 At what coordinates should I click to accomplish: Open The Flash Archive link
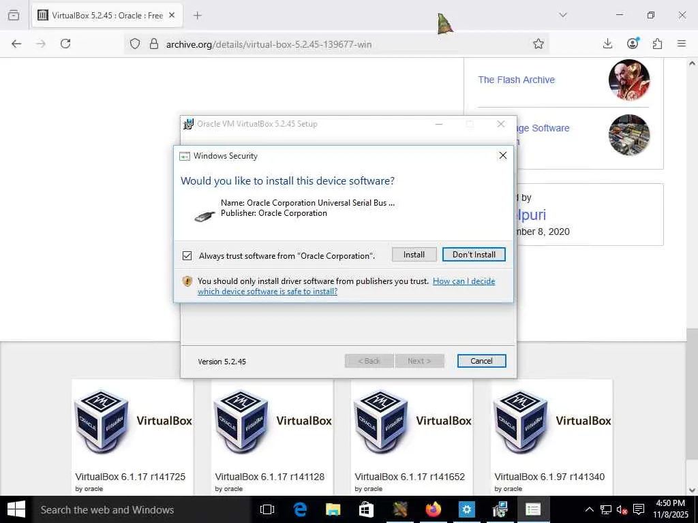[517, 80]
